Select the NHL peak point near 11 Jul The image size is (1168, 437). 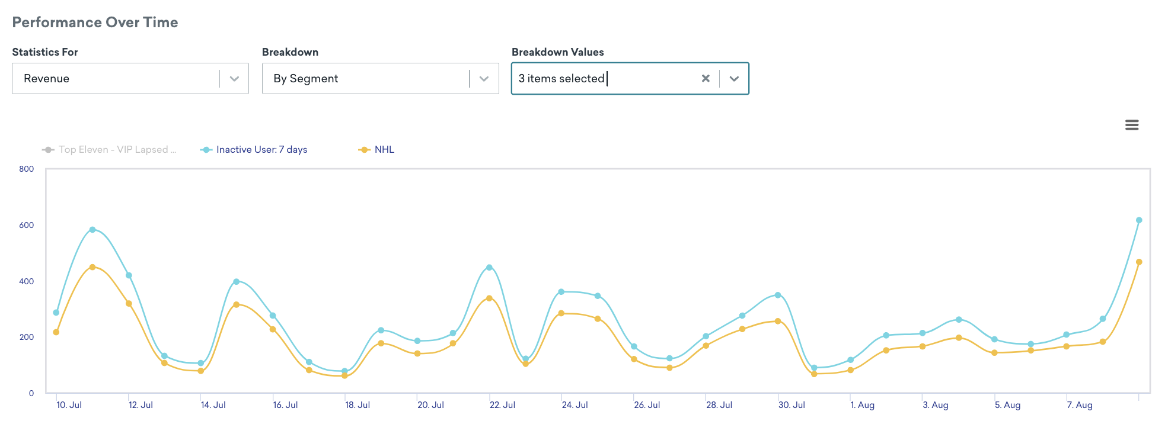click(92, 267)
